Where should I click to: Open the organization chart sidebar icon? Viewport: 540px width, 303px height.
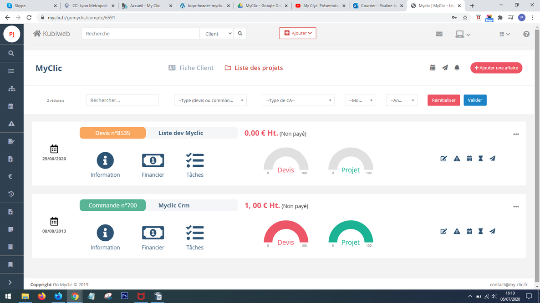coord(11,89)
